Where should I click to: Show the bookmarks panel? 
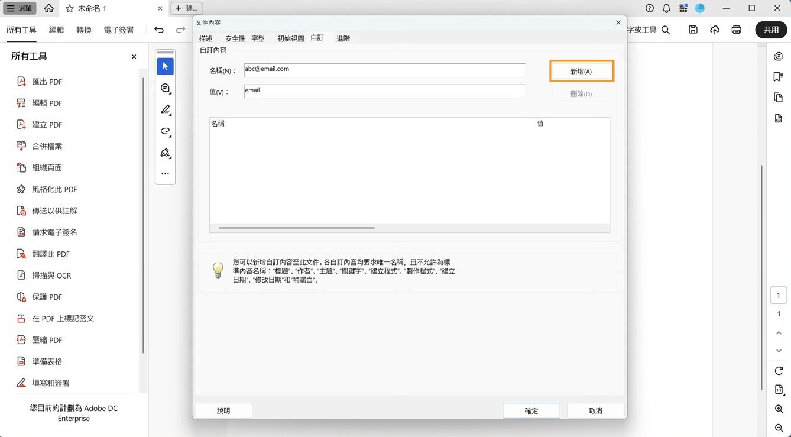(x=778, y=76)
